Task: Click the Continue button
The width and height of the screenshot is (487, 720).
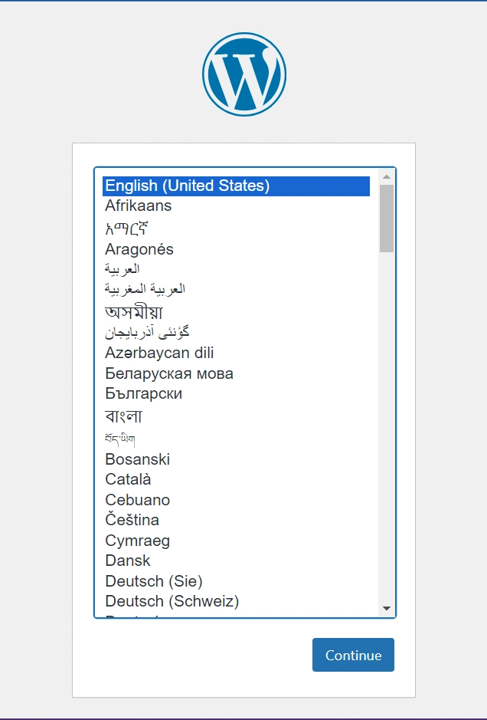Action: 353,655
